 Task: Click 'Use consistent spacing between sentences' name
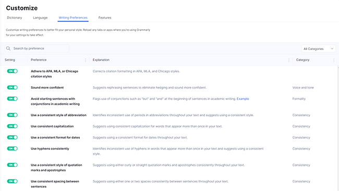(x=55, y=184)
